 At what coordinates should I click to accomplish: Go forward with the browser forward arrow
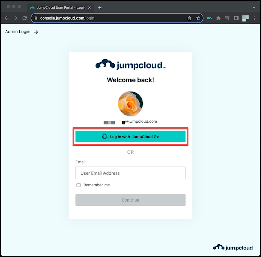click(x=16, y=18)
